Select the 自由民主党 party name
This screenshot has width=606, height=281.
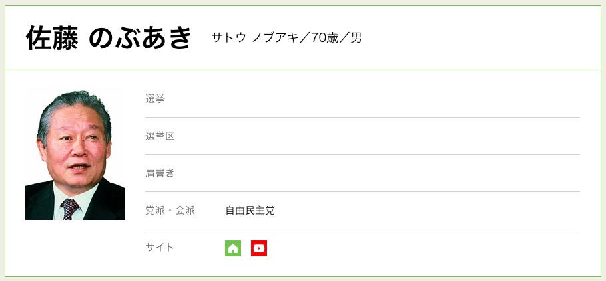pyautogui.click(x=250, y=211)
